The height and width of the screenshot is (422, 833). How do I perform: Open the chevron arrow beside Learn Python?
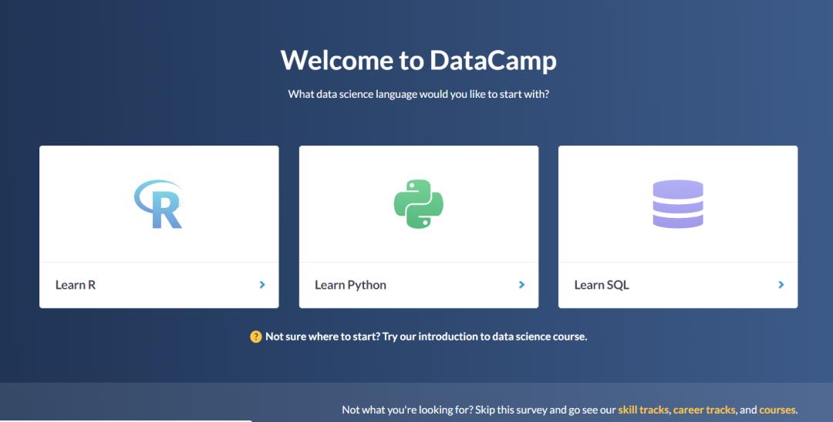pyautogui.click(x=521, y=285)
